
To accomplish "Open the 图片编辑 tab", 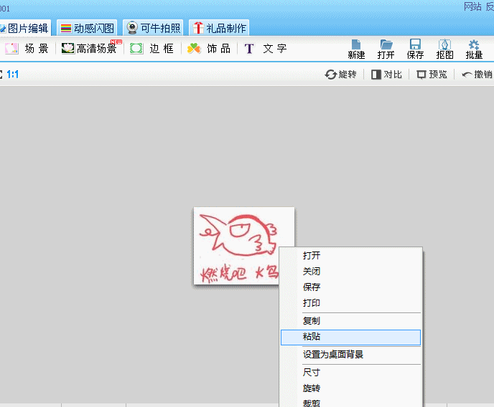I will tap(24, 28).
